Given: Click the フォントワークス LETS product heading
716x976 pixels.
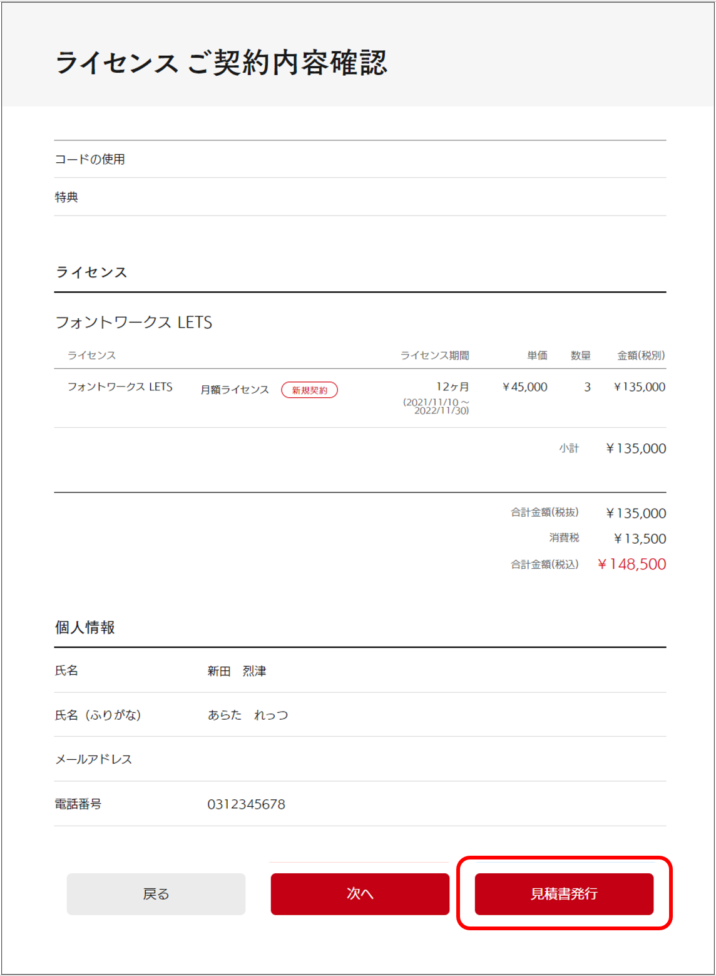Looking at the screenshot, I should point(134,323).
